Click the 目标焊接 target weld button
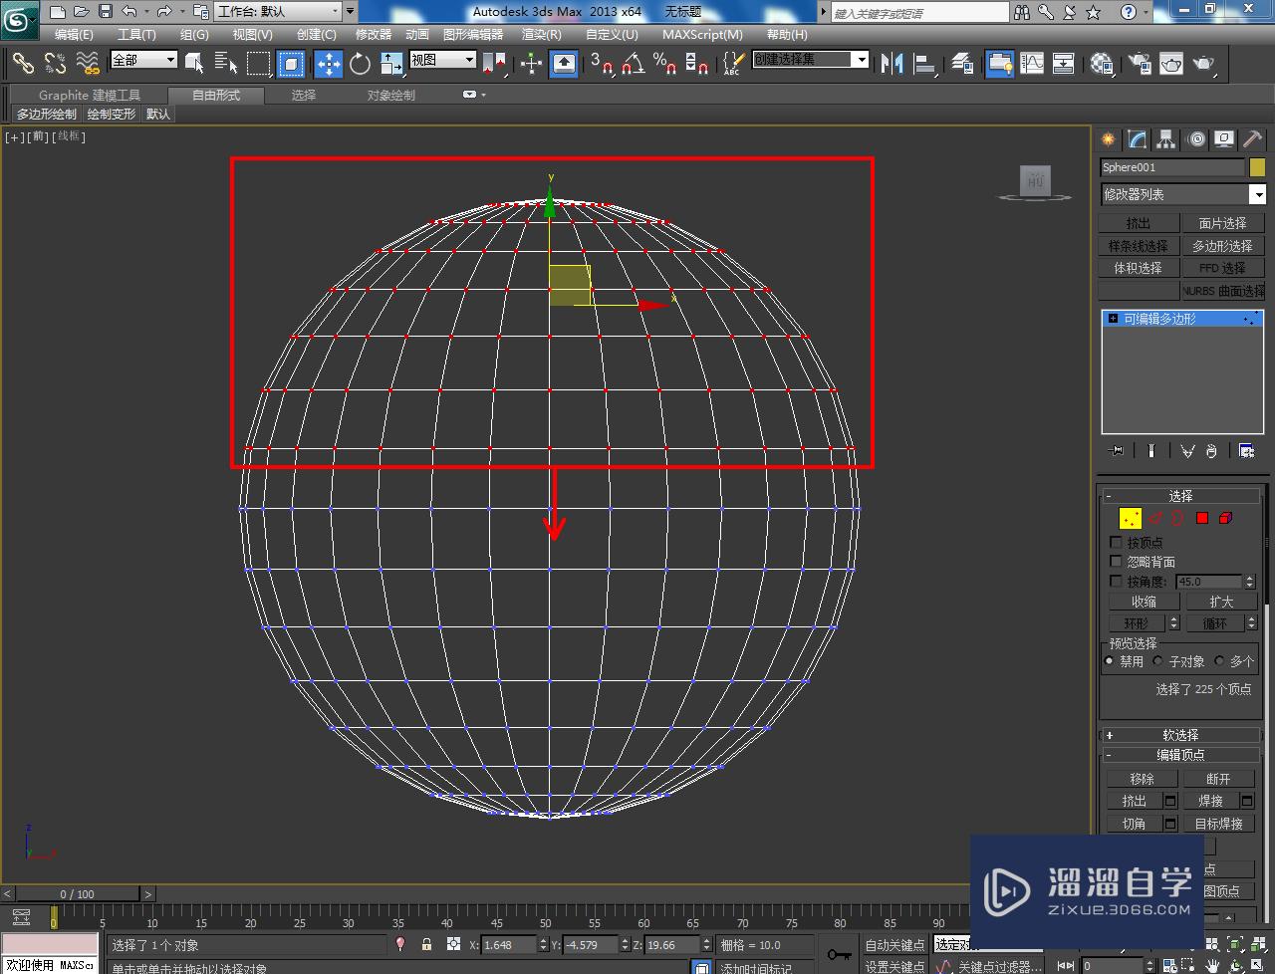This screenshot has width=1275, height=974. pyautogui.click(x=1218, y=824)
